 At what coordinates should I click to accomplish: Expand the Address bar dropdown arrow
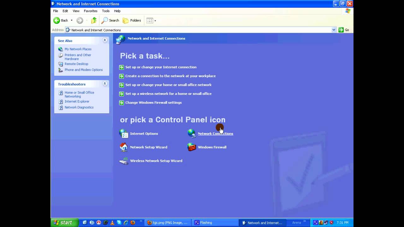pyautogui.click(x=334, y=30)
